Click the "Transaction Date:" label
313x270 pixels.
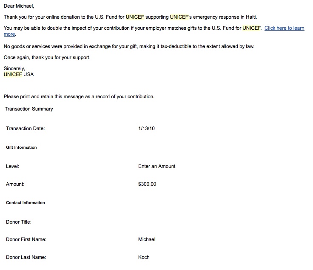tap(25, 128)
